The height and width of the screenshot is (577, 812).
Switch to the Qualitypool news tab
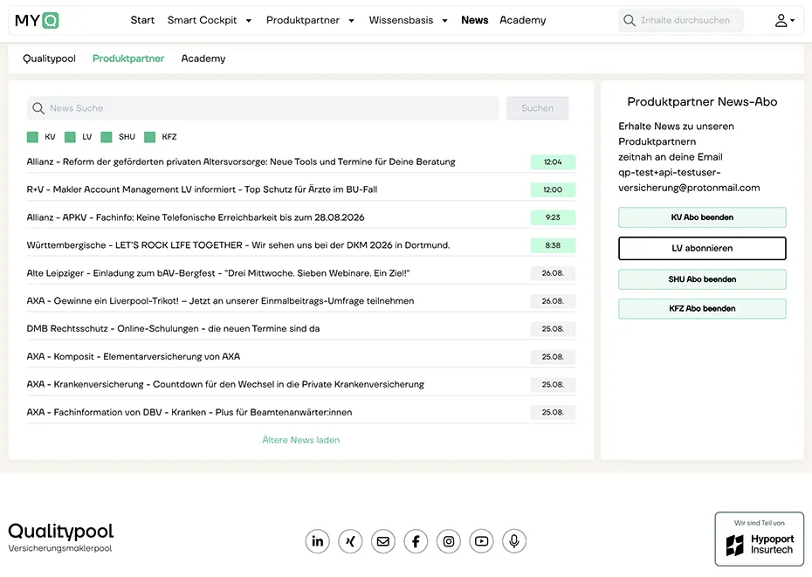point(49,58)
